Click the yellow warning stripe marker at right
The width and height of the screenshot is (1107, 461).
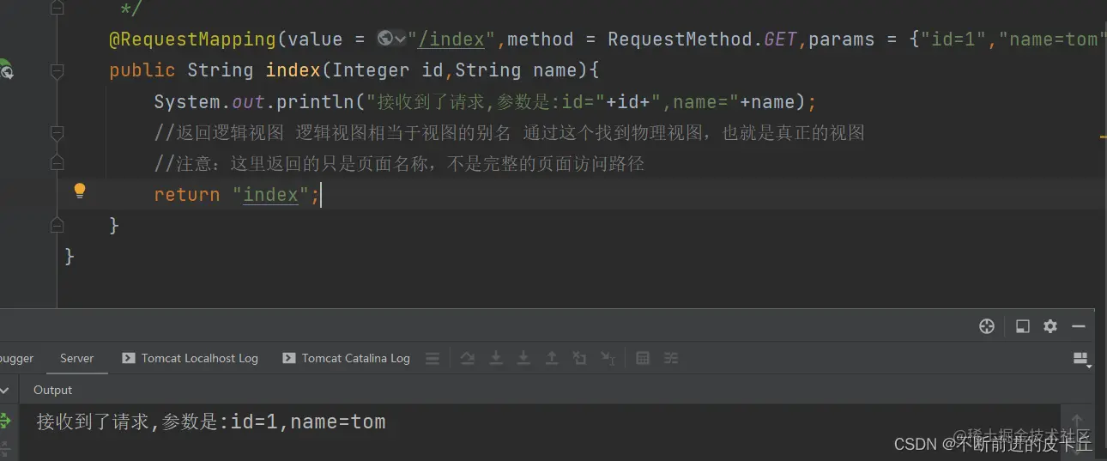1103,136
